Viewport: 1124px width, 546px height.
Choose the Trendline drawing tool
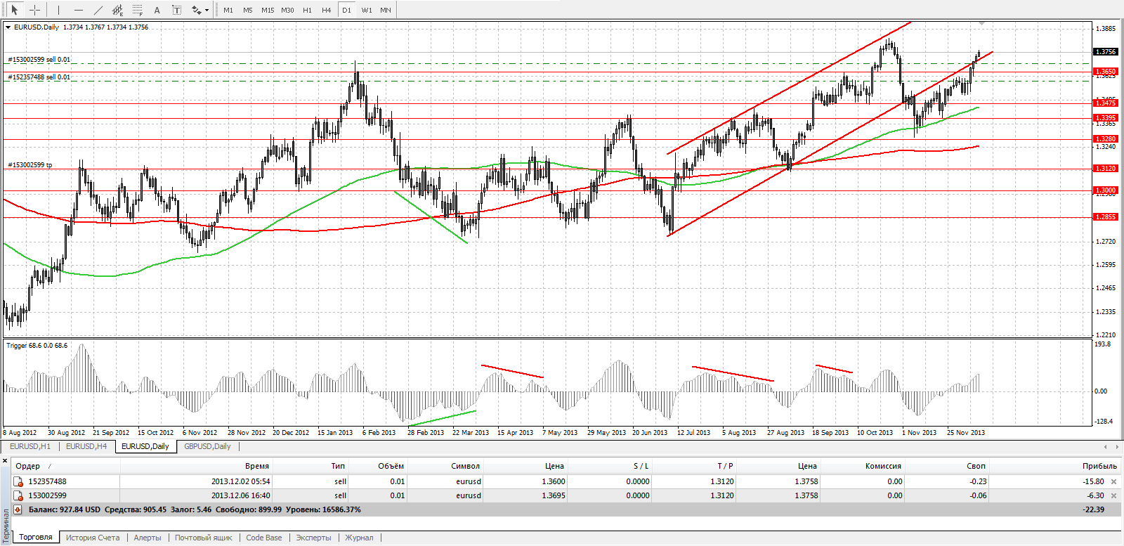point(98,10)
